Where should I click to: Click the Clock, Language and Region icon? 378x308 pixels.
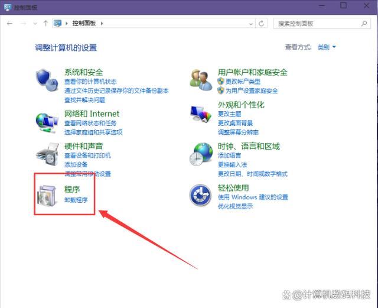tap(200, 155)
